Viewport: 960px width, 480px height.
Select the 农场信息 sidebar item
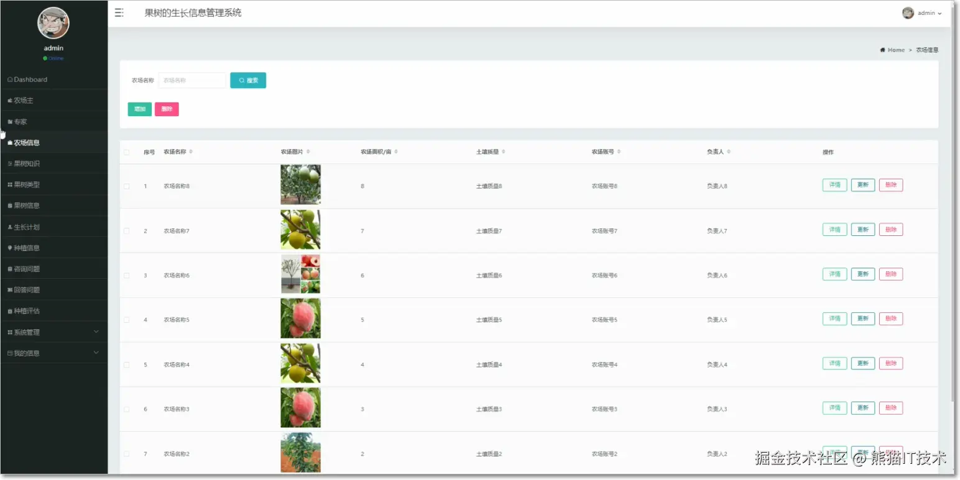coord(53,143)
